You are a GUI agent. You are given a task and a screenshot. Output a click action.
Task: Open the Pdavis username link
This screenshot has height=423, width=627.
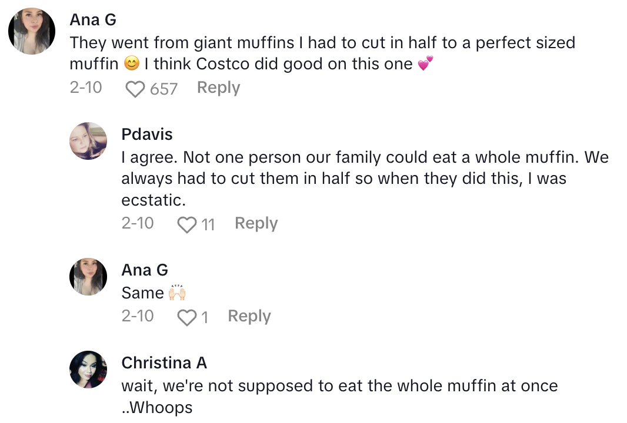(147, 135)
